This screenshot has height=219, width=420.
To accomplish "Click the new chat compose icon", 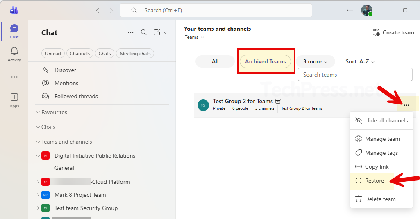I will click(157, 32).
